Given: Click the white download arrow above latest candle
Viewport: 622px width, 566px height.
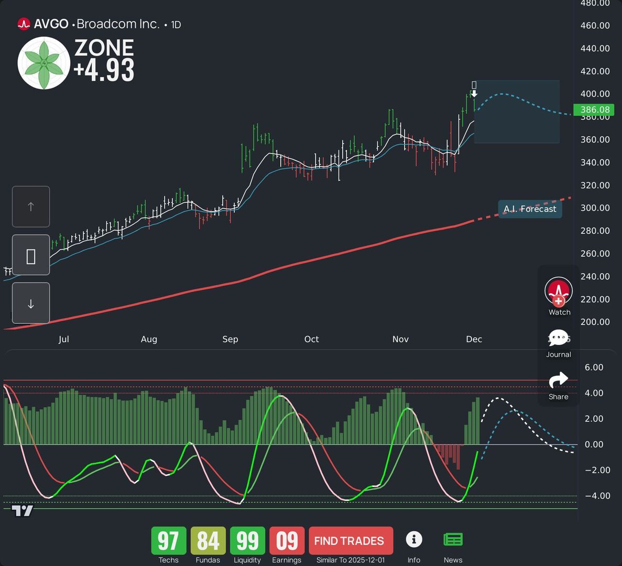Looking at the screenshot, I should (x=474, y=93).
